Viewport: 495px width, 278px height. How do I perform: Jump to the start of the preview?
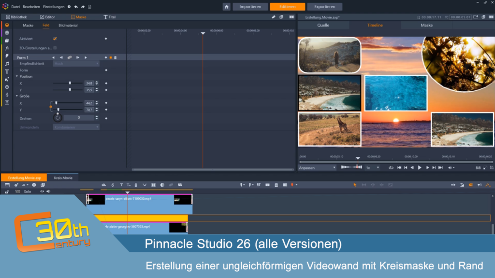click(x=399, y=167)
